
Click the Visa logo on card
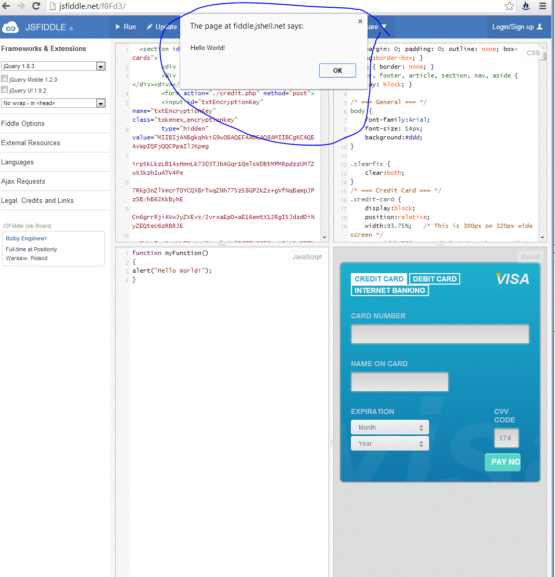(x=512, y=279)
